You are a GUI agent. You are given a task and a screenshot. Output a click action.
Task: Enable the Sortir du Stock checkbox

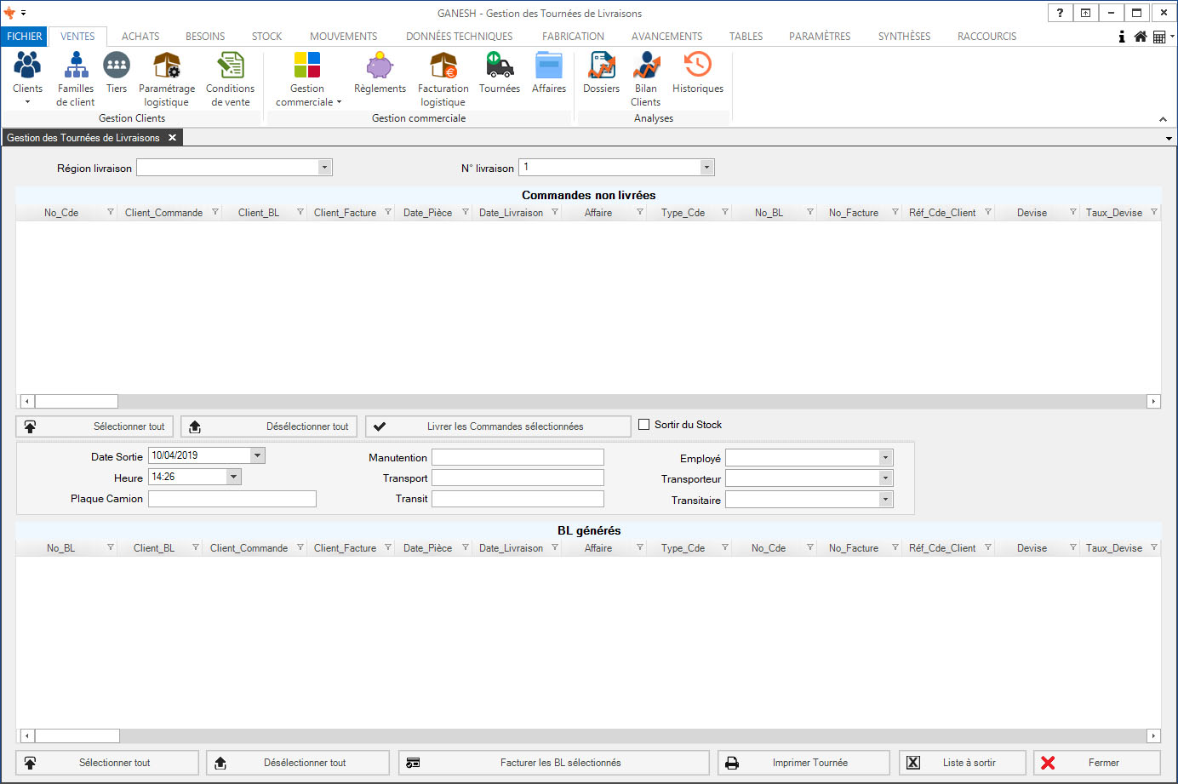coord(644,425)
